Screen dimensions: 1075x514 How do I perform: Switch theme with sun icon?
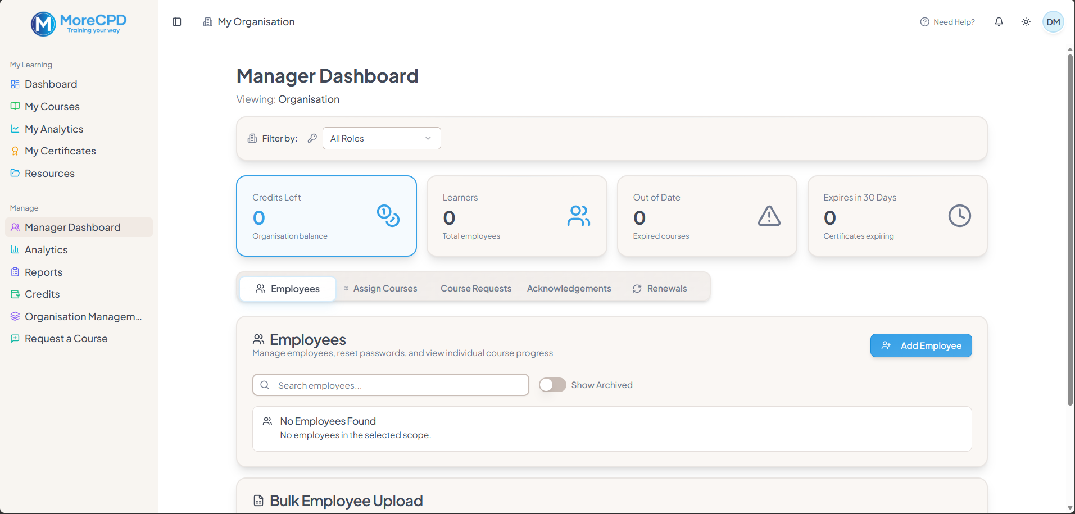(1026, 22)
